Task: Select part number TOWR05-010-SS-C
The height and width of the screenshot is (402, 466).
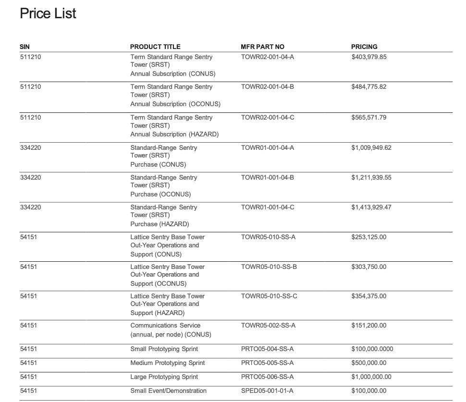Action: (x=269, y=296)
